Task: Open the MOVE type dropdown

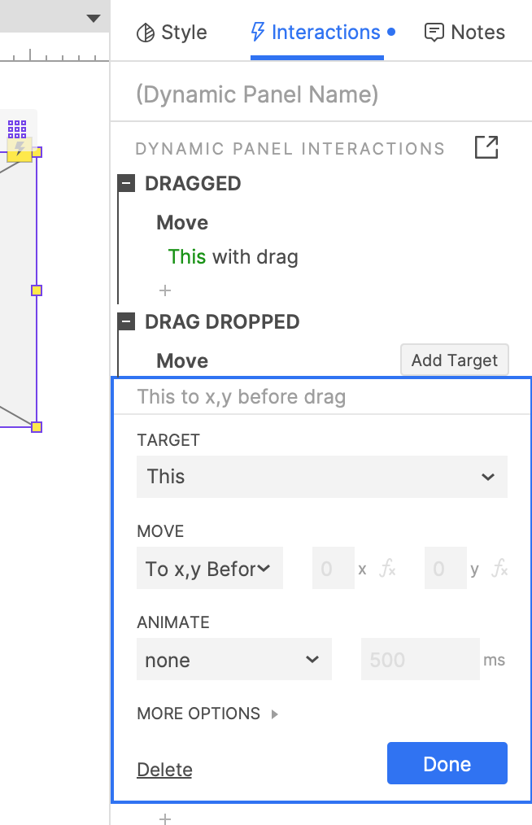Action: coord(209,569)
